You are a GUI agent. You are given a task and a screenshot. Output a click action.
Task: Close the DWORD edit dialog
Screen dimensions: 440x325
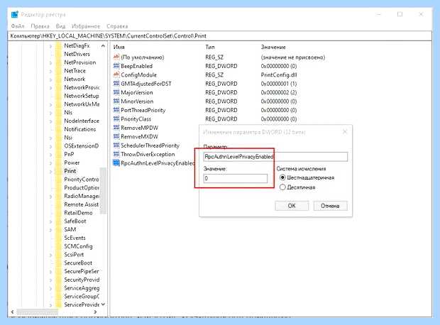tap(345, 131)
